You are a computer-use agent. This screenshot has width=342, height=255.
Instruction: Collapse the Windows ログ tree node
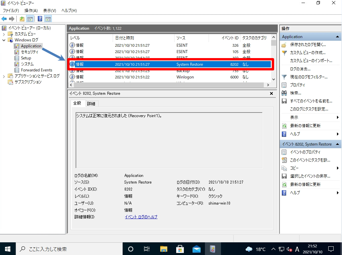4,40
